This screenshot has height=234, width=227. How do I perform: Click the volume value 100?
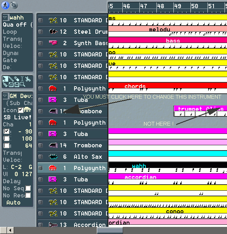(x=27, y=138)
